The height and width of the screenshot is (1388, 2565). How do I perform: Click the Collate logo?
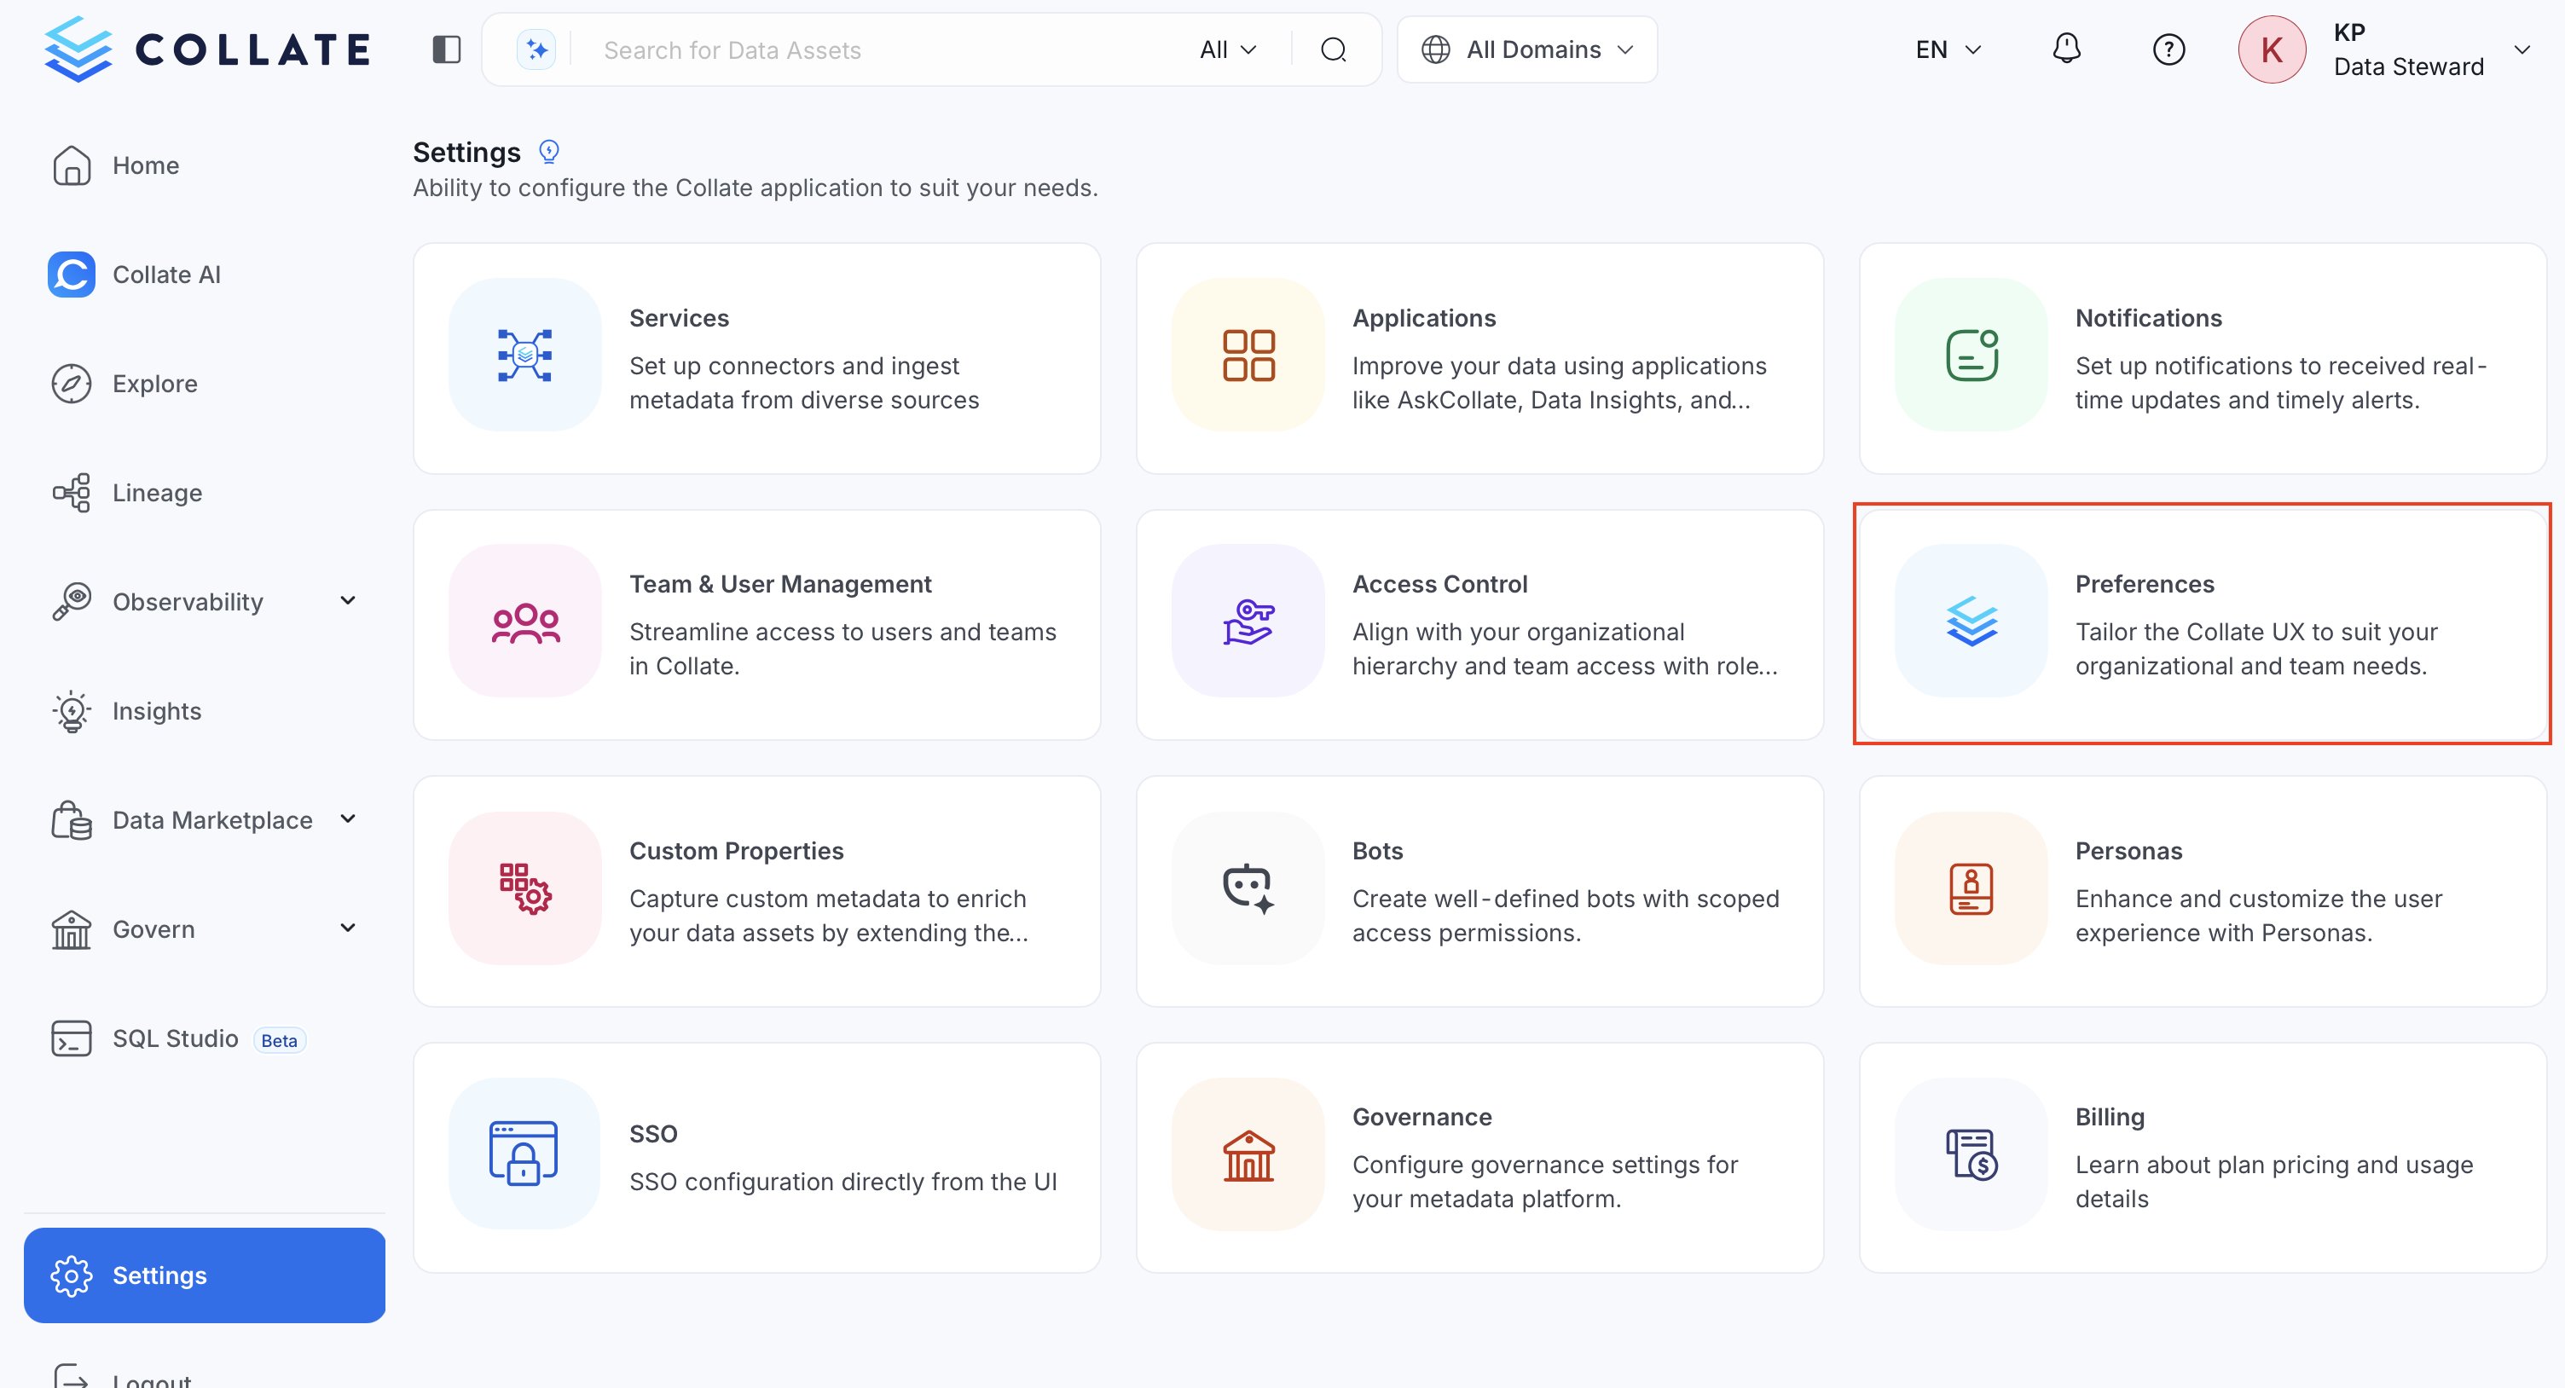(207, 49)
